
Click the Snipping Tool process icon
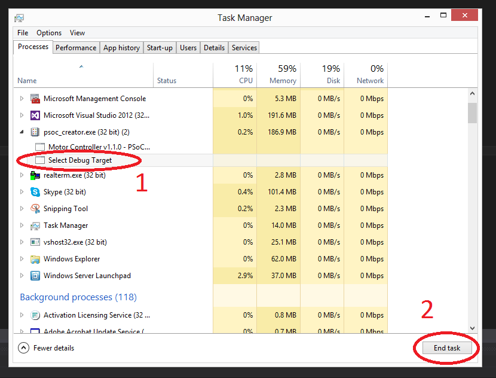[x=34, y=208]
